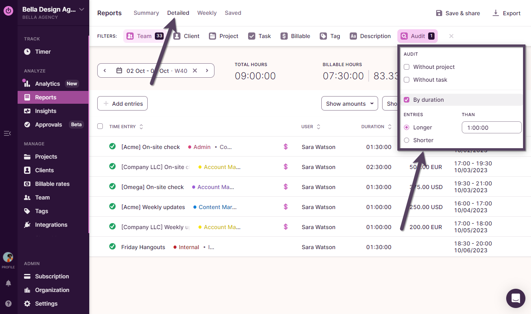Go to previous week arrow
Screen dimensions: 531x314
click(x=105, y=70)
